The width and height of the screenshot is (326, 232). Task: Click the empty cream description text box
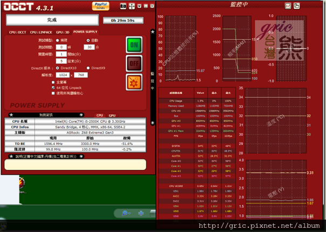tap(75, 165)
